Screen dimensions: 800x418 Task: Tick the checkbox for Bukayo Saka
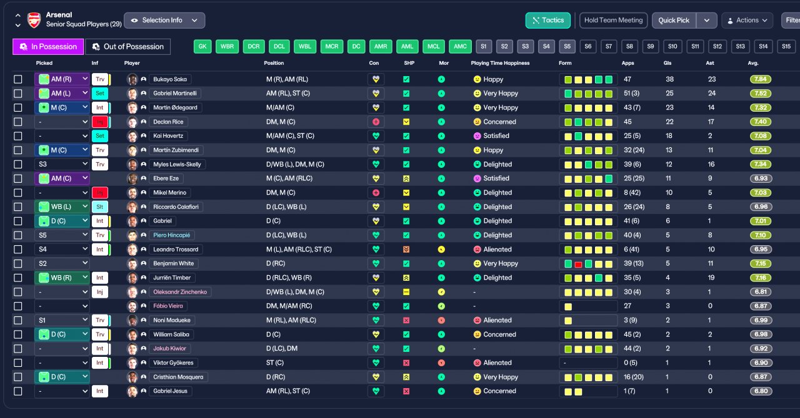[18, 79]
